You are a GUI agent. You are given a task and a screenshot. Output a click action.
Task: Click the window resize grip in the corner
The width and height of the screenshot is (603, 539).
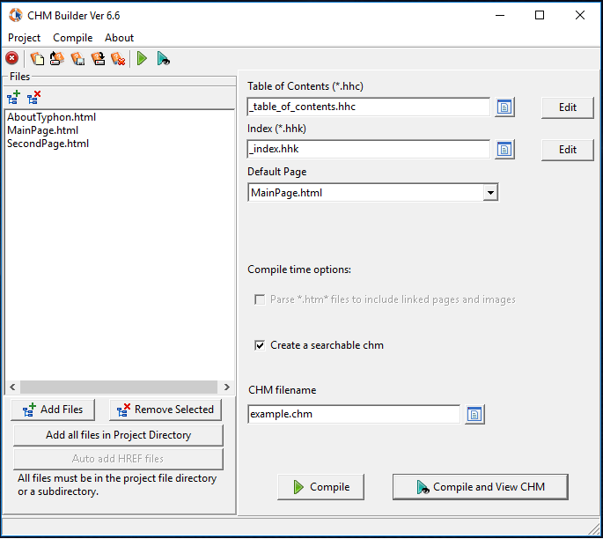pos(594,529)
